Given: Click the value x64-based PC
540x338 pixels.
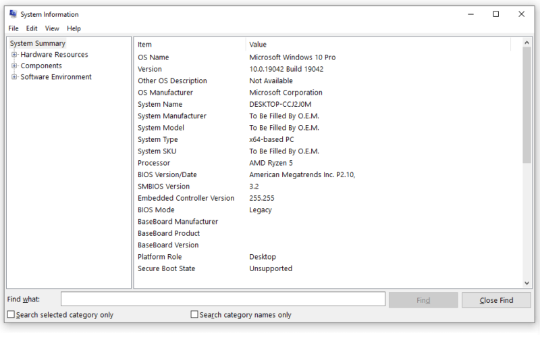Looking at the screenshot, I should click(271, 139).
